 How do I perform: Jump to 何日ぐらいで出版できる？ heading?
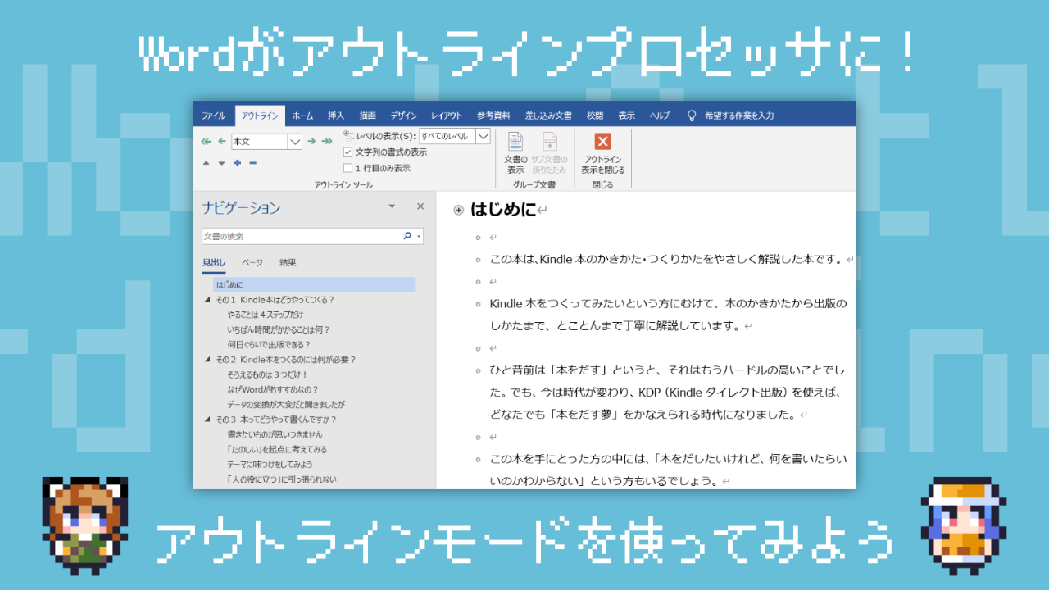pos(267,344)
